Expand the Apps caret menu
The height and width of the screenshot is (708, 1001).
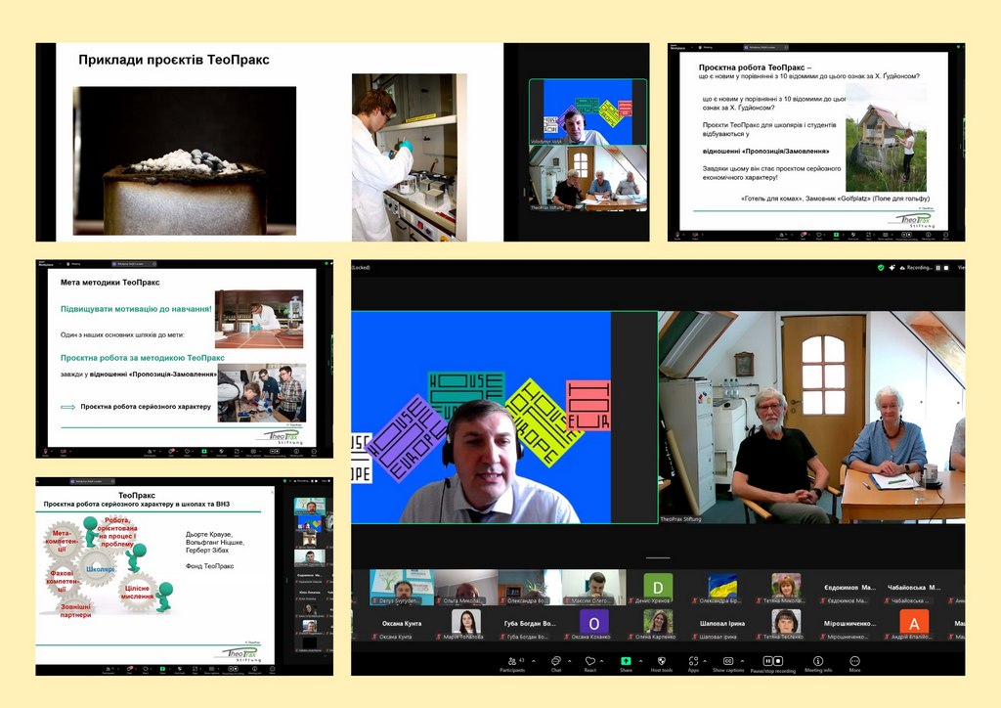click(x=705, y=661)
